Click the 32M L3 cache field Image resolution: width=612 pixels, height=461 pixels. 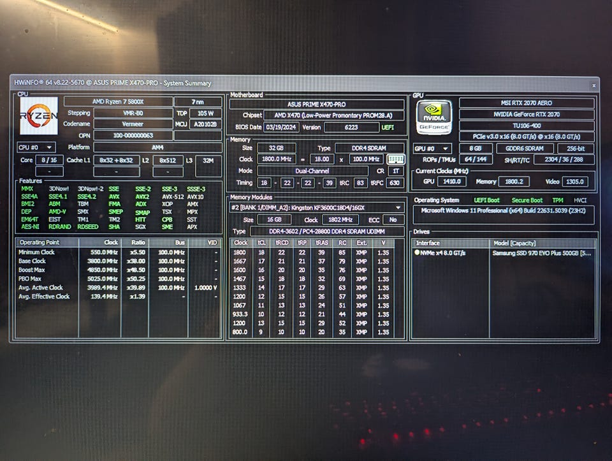pyautogui.click(x=208, y=166)
